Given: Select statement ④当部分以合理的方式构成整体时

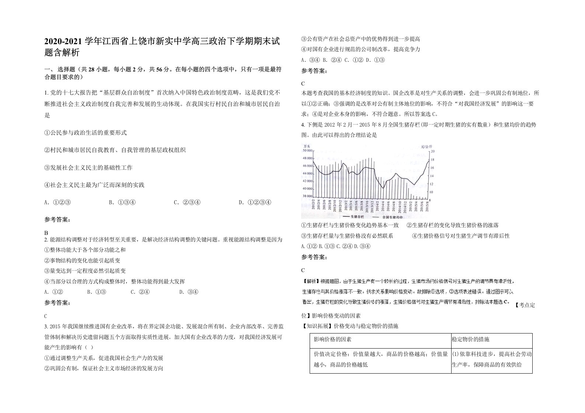Looking at the screenshot, I should 115,282.
